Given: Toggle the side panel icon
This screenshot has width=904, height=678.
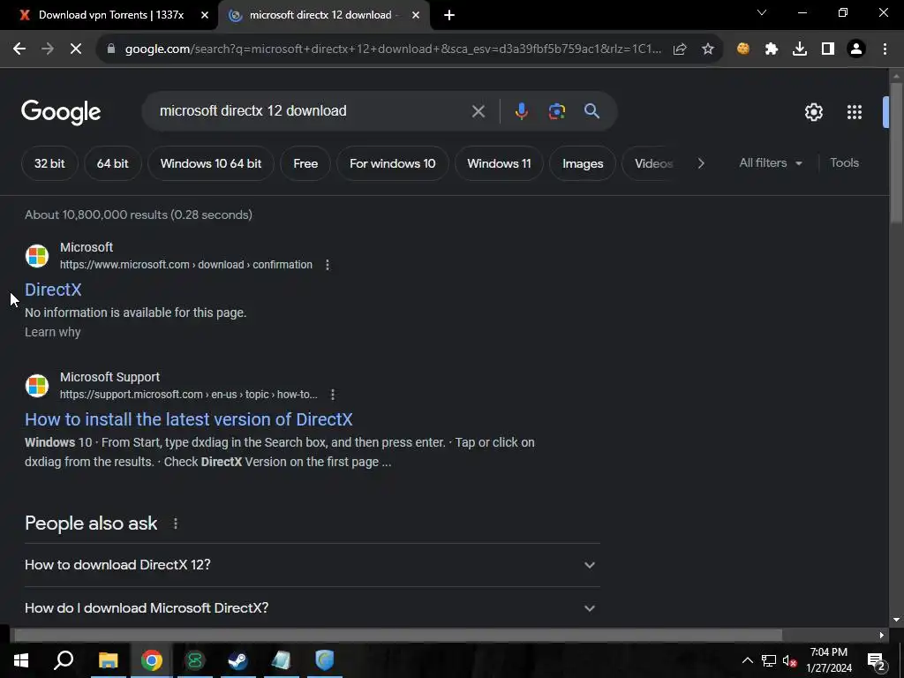Looking at the screenshot, I should coord(828,49).
